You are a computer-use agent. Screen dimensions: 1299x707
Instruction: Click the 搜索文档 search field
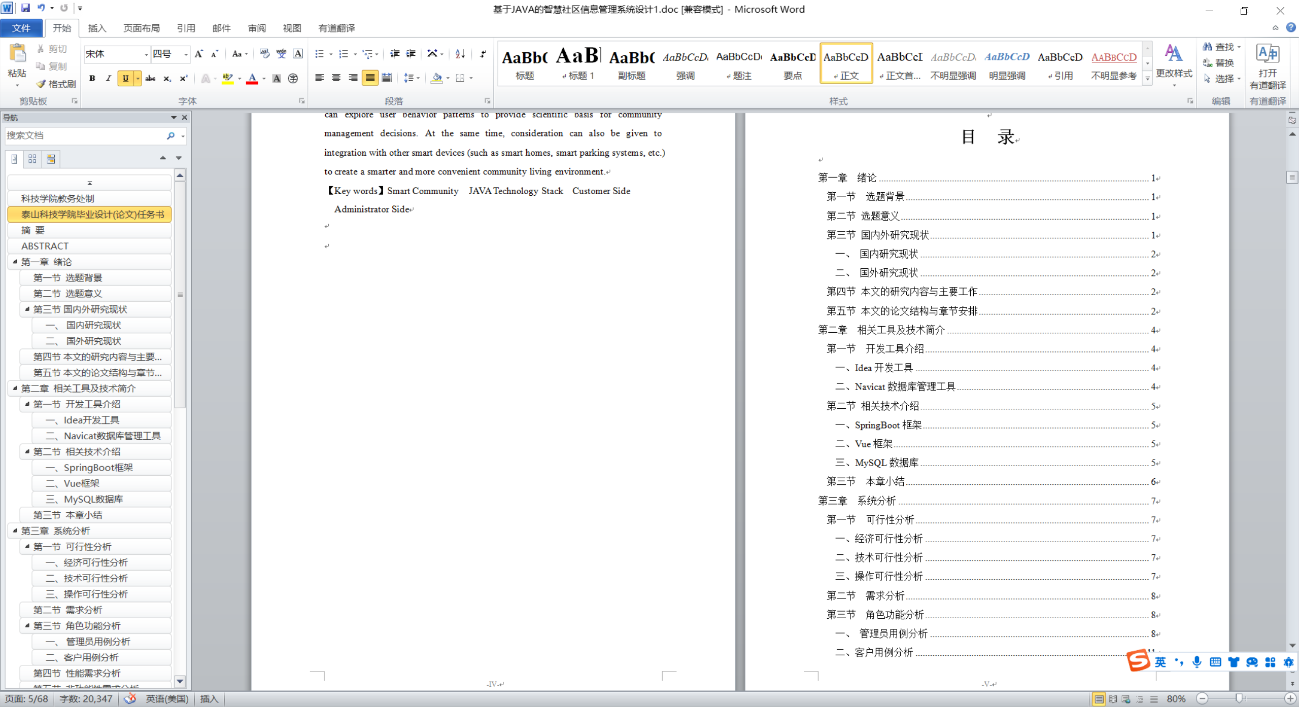click(x=85, y=135)
